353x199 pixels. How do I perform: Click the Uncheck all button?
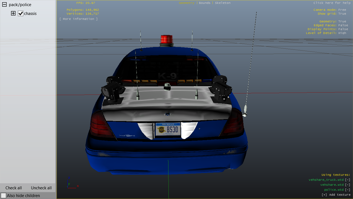click(x=41, y=188)
